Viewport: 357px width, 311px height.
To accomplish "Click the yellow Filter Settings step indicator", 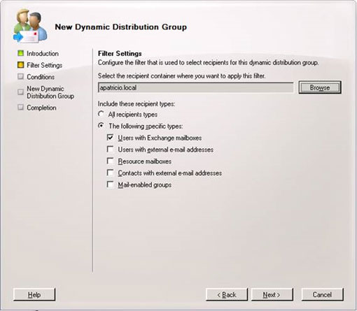I will [x=20, y=65].
